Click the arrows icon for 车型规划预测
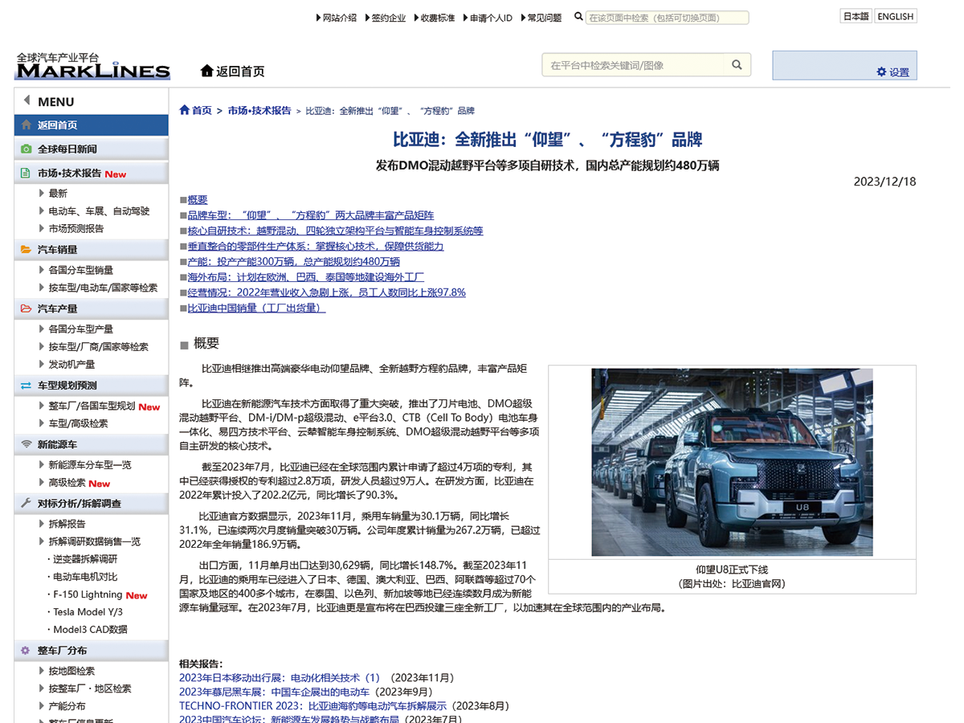The width and height of the screenshot is (964, 723). [x=27, y=386]
